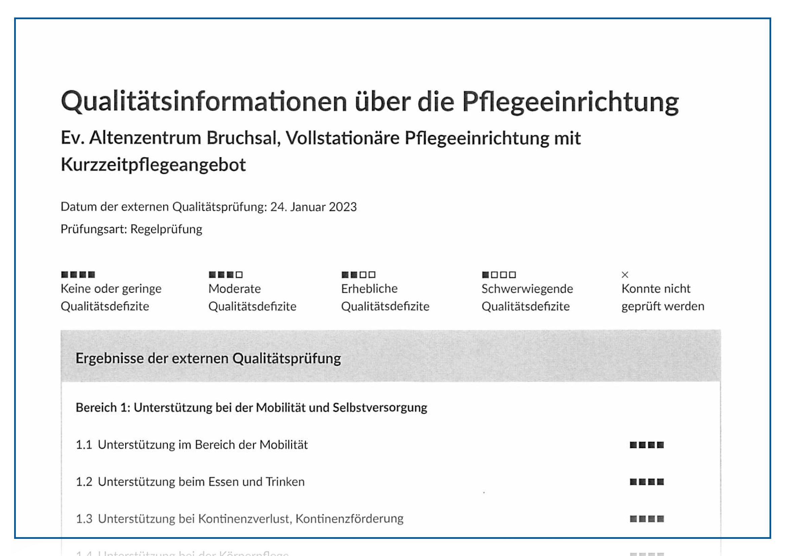Viewport: 786px width, 556px height.
Task: Click legend text 'Konnte nicht geprüft werden'
Action: (664, 298)
